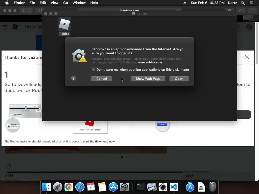Click the Roblox logo on the web page
This screenshot has height=194, width=259.
click(x=15, y=27)
